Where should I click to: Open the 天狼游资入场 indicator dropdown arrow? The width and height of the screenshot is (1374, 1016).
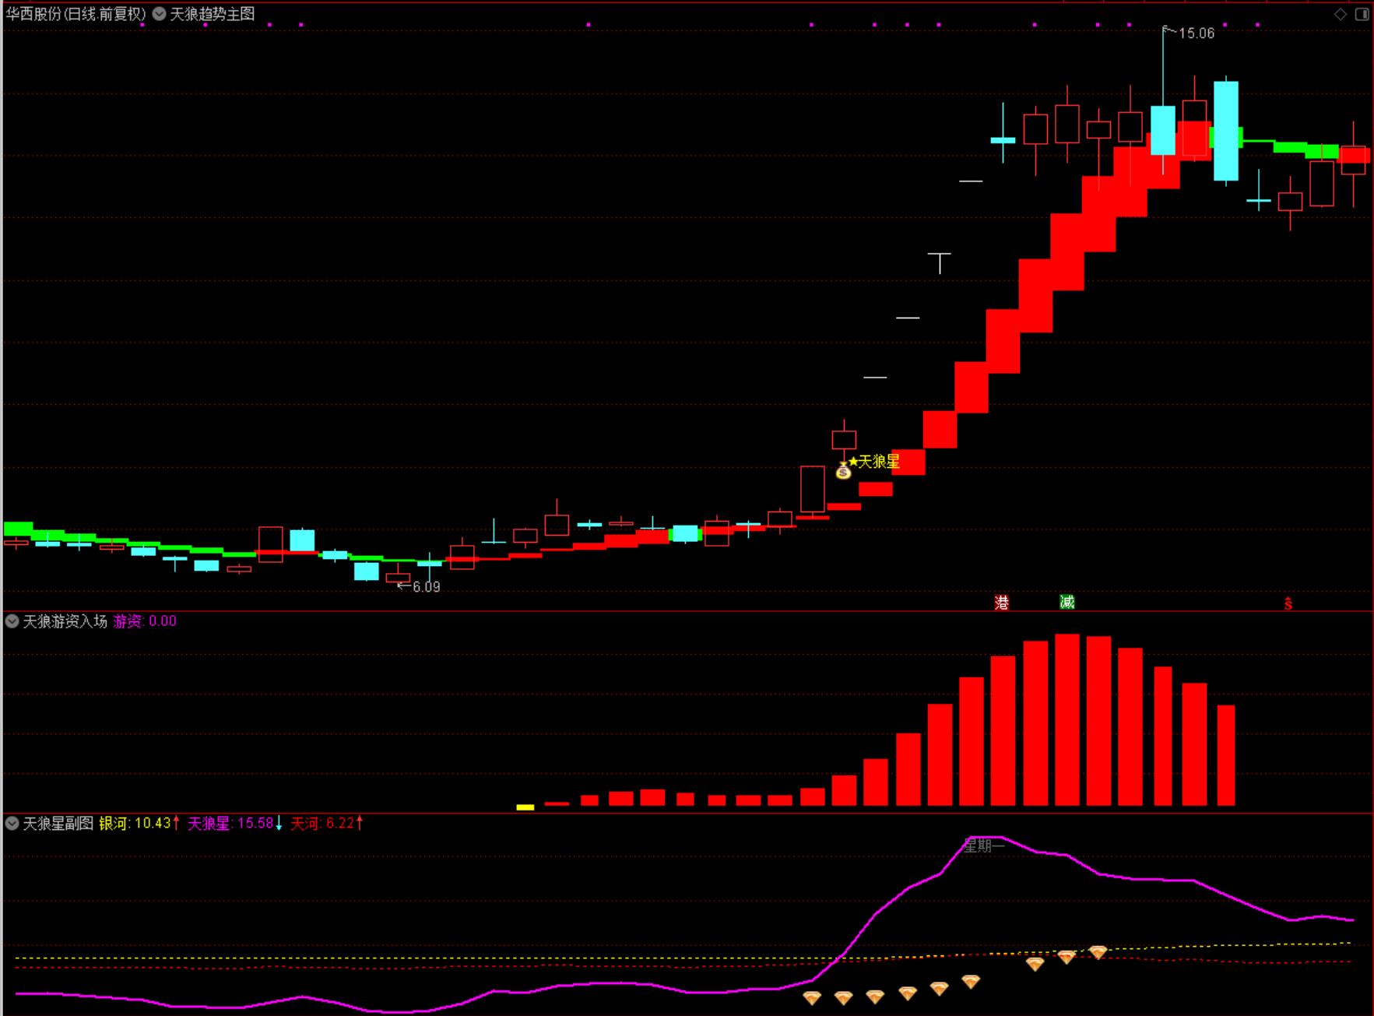12,621
